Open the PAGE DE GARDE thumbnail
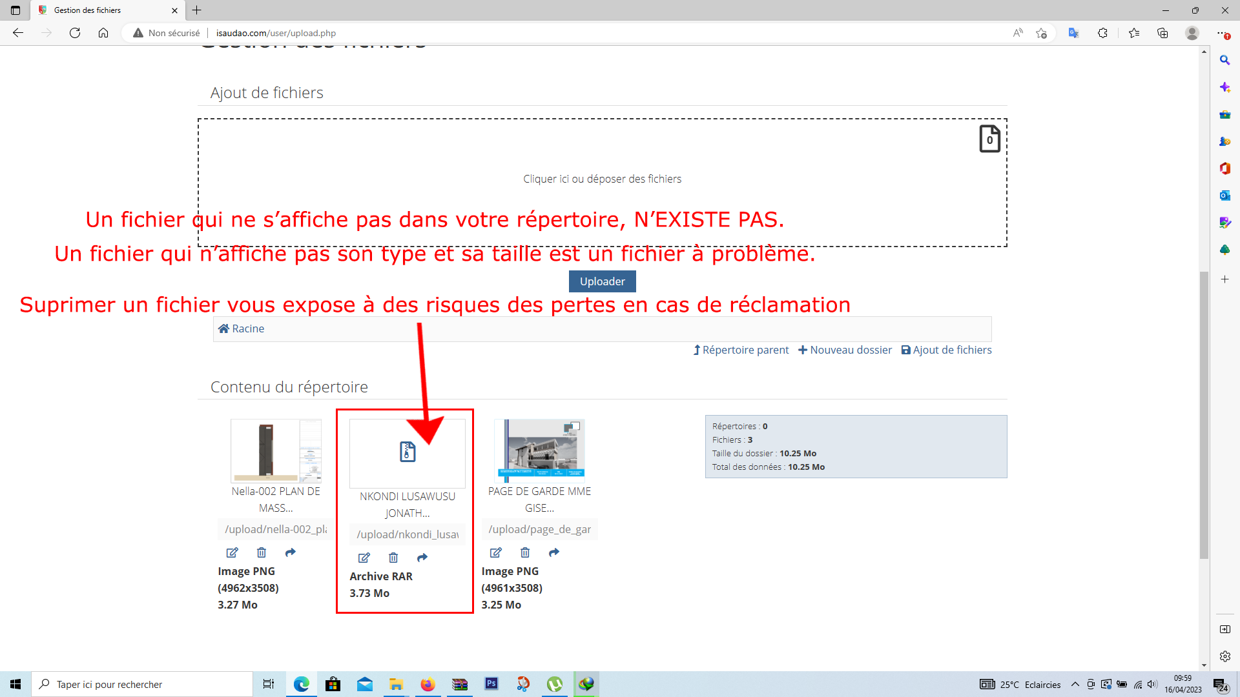This screenshot has width=1240, height=697. (x=539, y=450)
